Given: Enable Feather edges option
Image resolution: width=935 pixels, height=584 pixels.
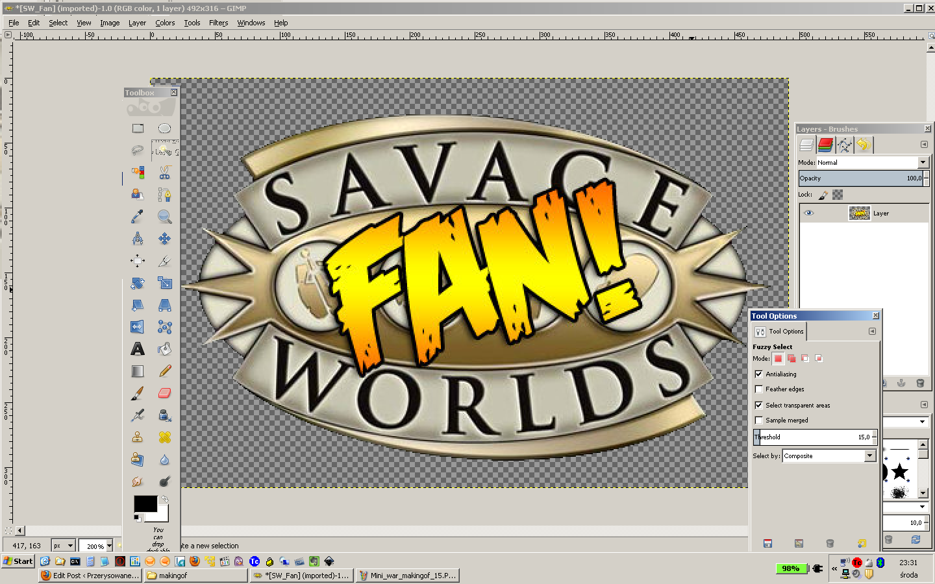Looking at the screenshot, I should (x=758, y=389).
